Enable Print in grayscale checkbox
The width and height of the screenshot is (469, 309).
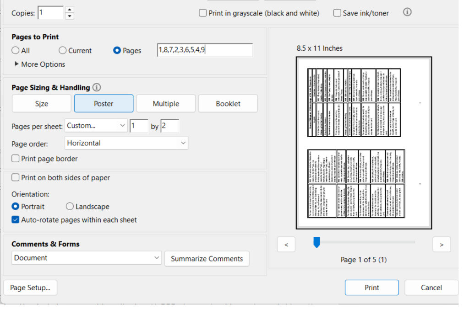[203, 13]
